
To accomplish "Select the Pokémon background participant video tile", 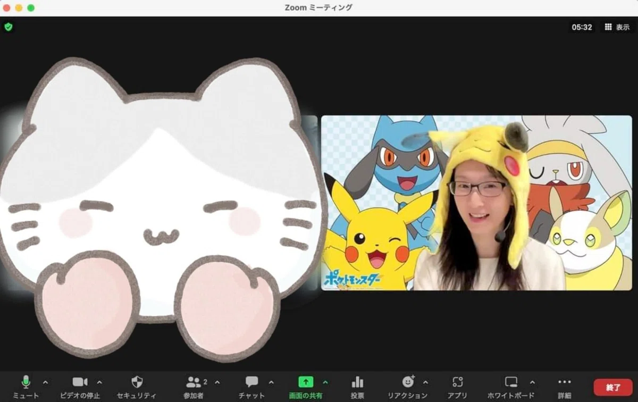I will point(476,203).
